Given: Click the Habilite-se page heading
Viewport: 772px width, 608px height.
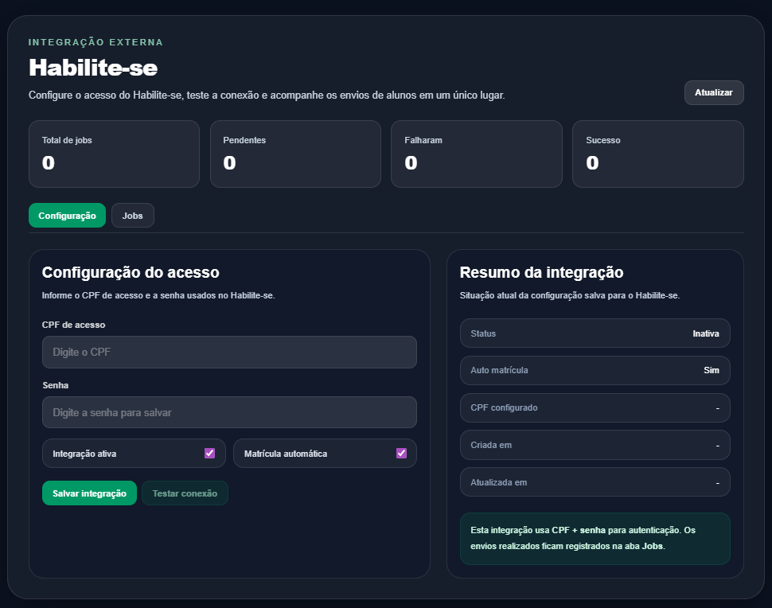Looking at the screenshot, I should (93, 68).
